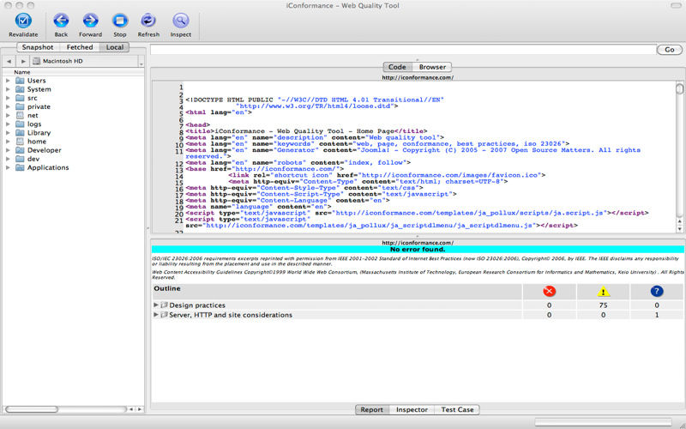Switch to the Snapshot tab

(38, 47)
